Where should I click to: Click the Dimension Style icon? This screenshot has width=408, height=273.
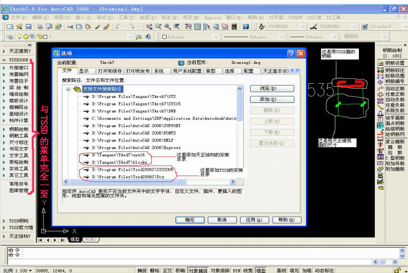[313, 27]
